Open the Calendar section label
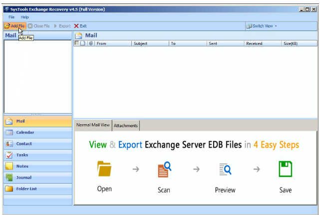This screenshot has width=322, height=215. [25, 132]
